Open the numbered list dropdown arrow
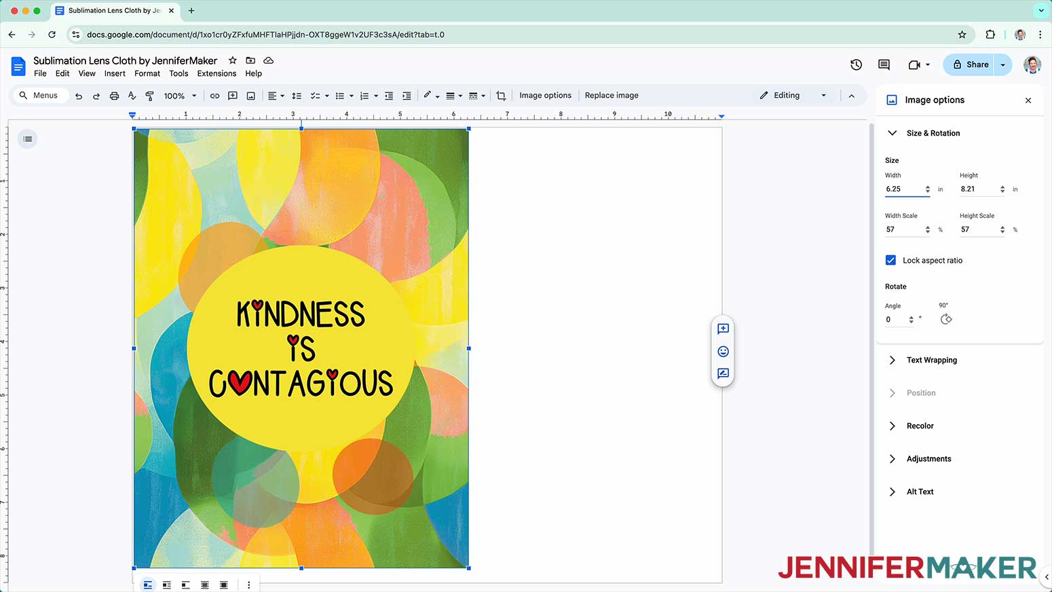This screenshot has height=592, width=1052. coord(376,96)
